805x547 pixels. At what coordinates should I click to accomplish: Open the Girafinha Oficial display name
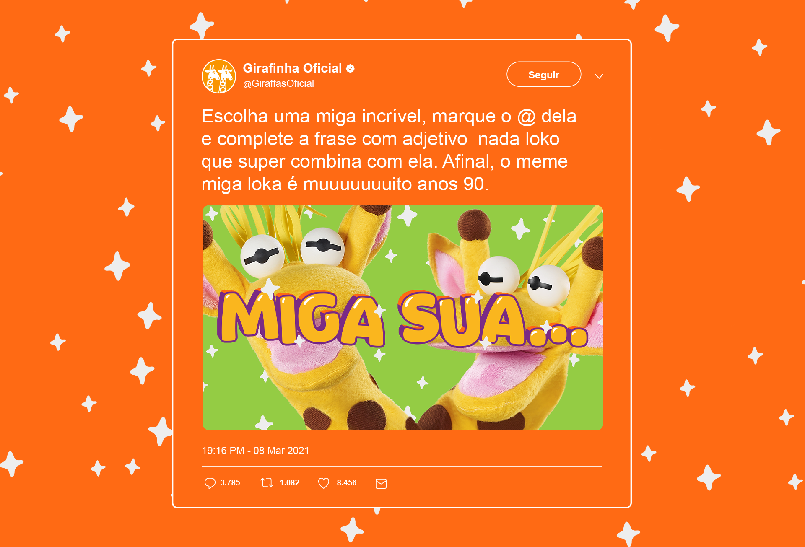(292, 68)
